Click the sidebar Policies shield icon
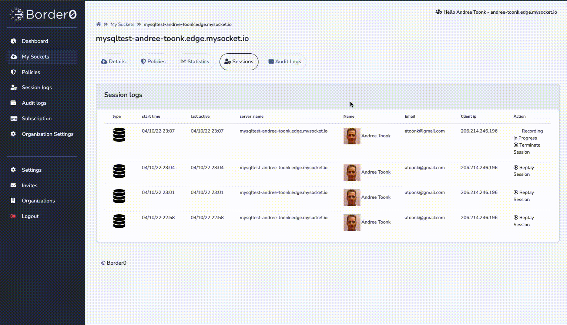Viewport: 567px width, 325px height. click(x=13, y=72)
